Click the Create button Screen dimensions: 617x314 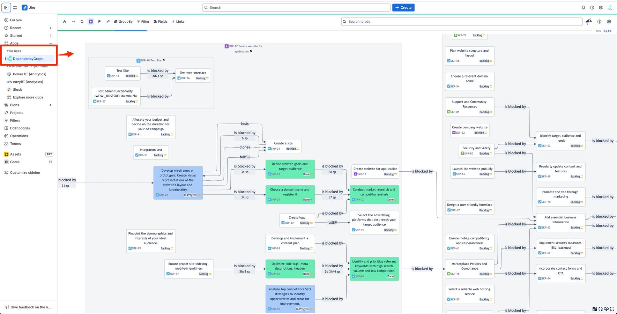403,7
